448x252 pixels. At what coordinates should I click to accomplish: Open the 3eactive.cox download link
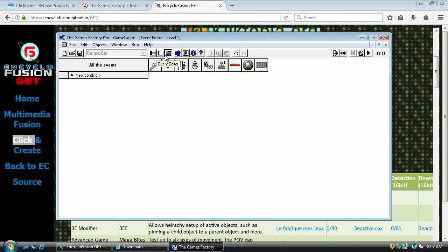coord(368,228)
